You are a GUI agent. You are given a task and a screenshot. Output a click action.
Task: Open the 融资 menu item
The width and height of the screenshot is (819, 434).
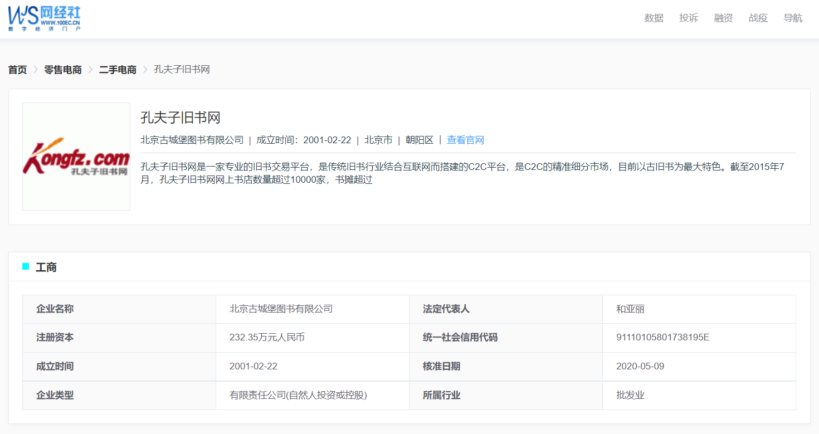point(723,18)
